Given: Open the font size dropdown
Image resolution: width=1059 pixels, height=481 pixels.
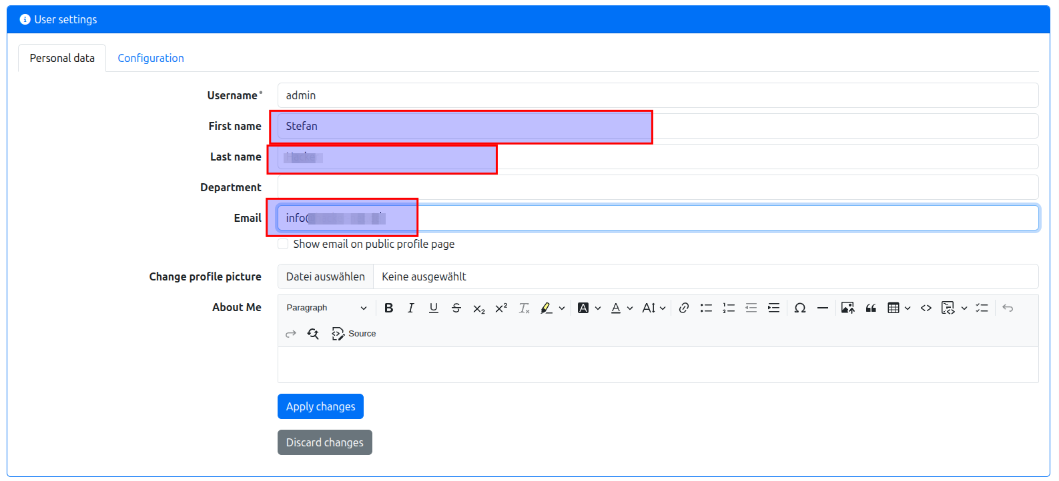Looking at the screenshot, I should point(654,308).
